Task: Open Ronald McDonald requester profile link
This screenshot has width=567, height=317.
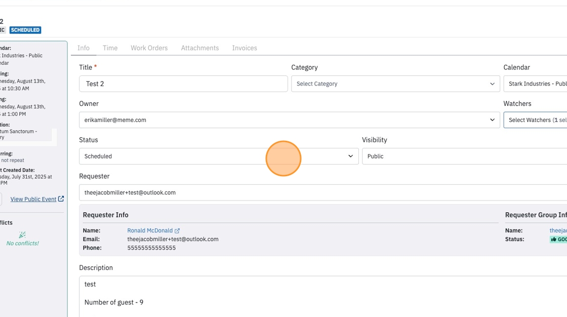Action: pos(150,230)
